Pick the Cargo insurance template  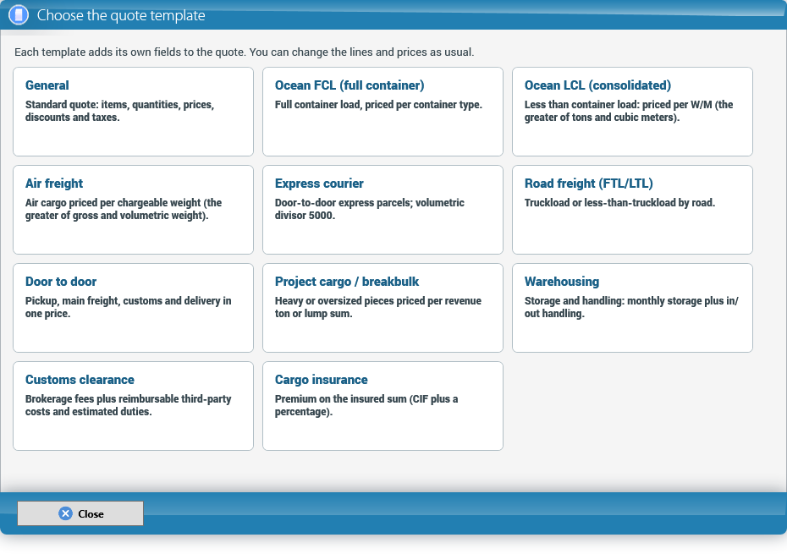382,406
